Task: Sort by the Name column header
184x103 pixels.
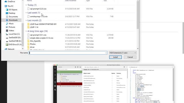Action: 29,1
